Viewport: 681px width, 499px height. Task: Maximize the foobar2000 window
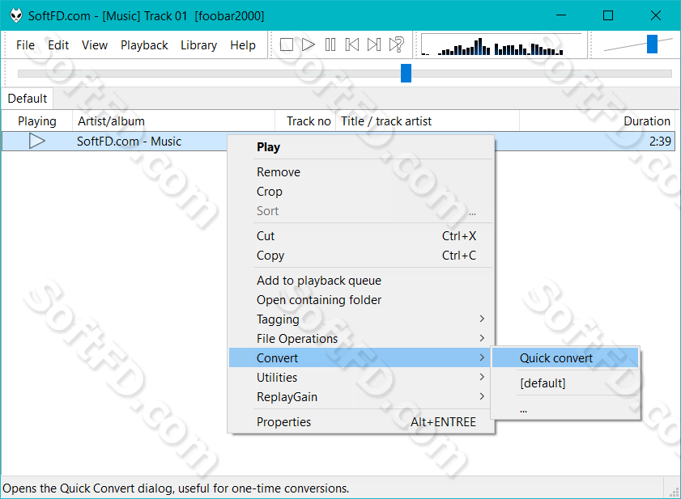coord(608,15)
